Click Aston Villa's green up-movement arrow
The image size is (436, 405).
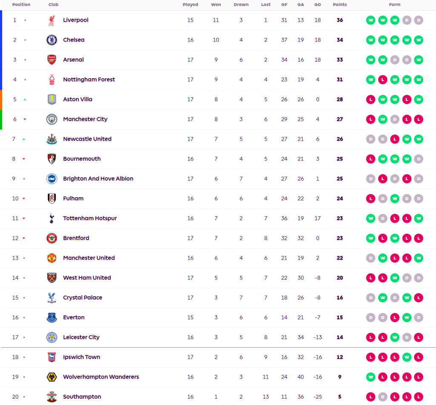tap(25, 99)
